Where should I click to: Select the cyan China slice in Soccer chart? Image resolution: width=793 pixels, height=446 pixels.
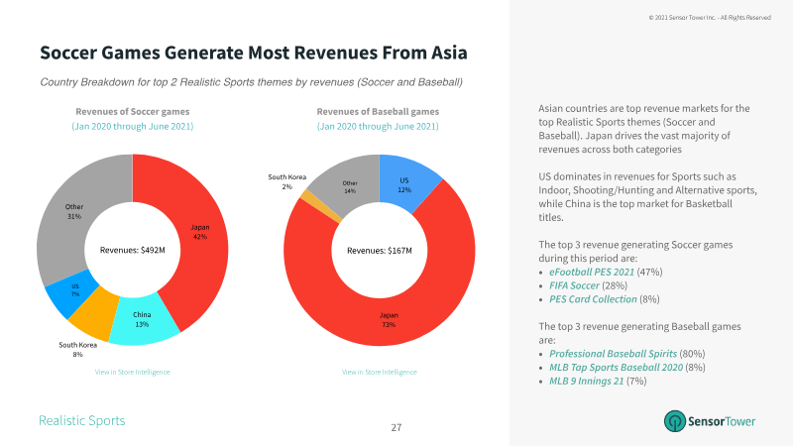pos(143,319)
